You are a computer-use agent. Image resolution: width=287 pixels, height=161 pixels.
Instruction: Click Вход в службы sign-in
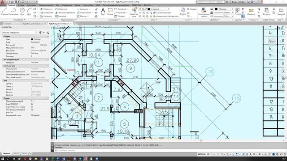[x=238, y=2]
